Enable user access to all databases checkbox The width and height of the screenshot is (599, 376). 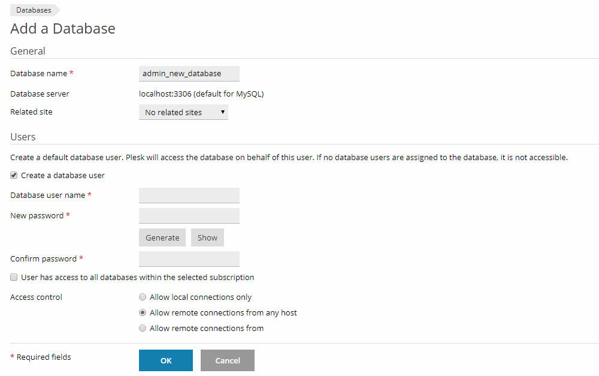click(14, 277)
